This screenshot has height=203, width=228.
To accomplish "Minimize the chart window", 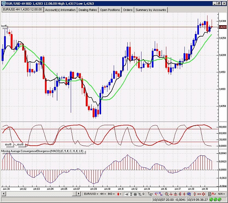I will pyautogui.click(x=215, y=4).
